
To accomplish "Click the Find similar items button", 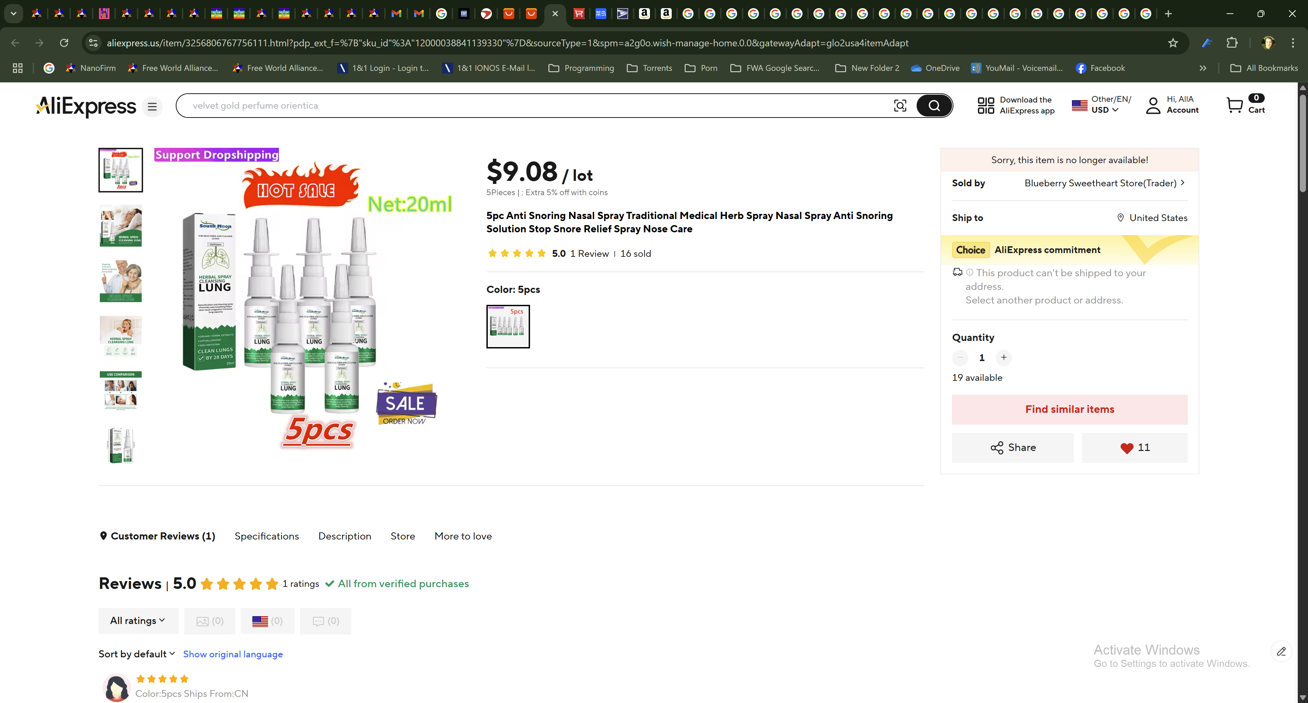I will click(x=1069, y=409).
